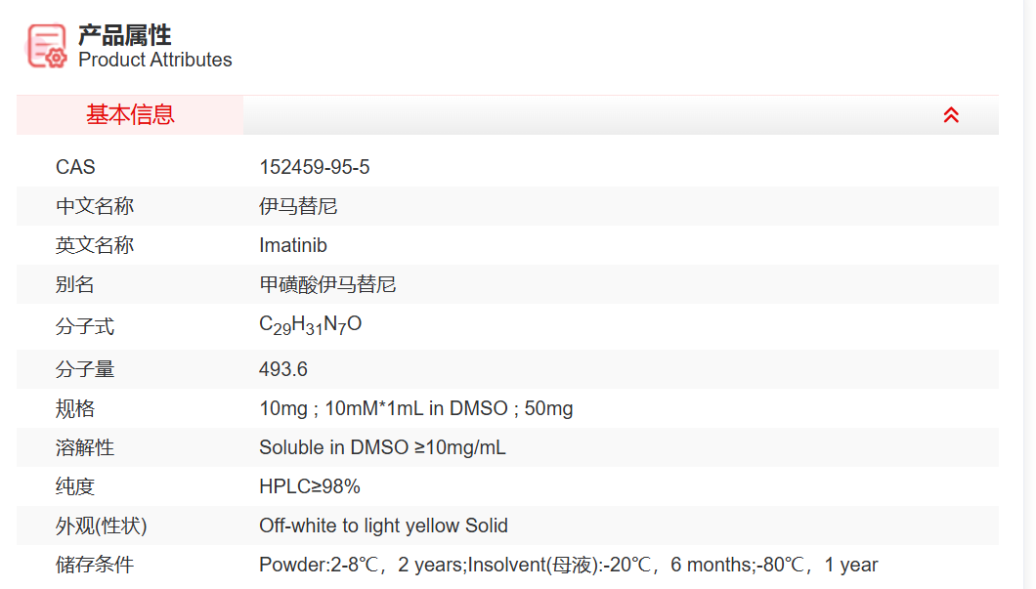
Task: Click the 储存条件 row label
Action: (x=95, y=565)
